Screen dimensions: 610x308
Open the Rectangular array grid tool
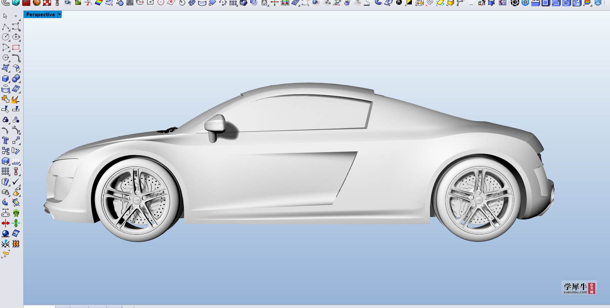6,171
